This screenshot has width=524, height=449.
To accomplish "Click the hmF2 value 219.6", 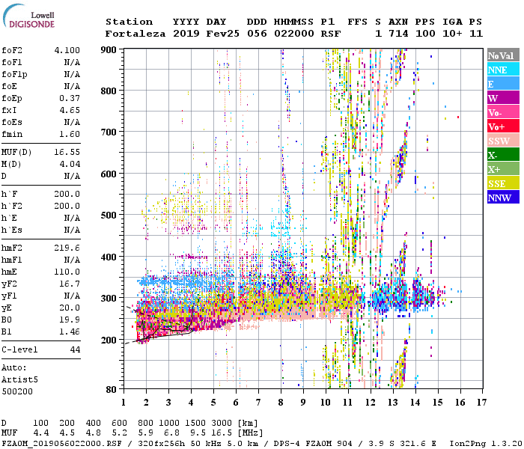I will click(x=67, y=248).
